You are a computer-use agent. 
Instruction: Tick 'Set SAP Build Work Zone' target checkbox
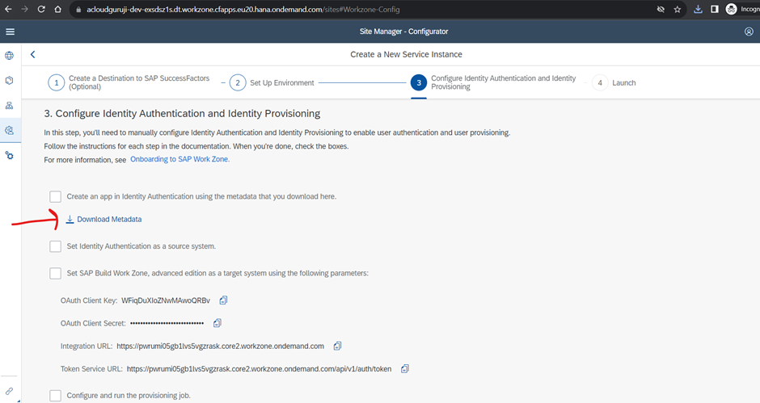click(55, 273)
